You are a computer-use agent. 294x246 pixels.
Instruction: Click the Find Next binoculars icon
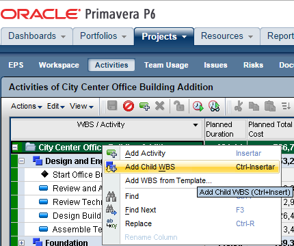pyautogui.click(x=111, y=210)
